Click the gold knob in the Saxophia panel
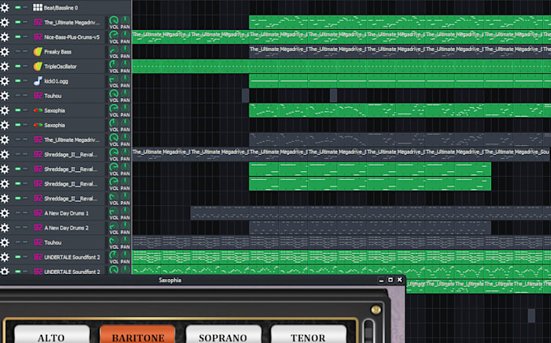This screenshot has width=551, height=343. (x=376, y=310)
